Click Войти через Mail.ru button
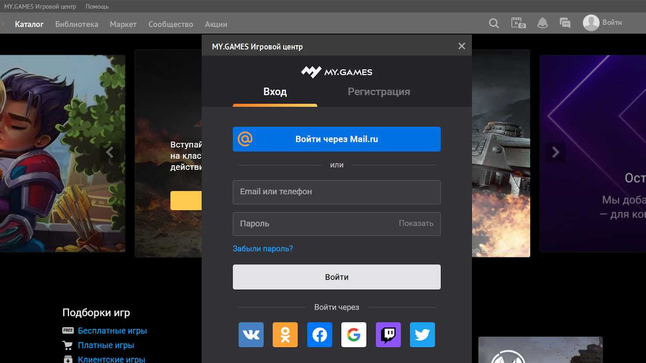The height and width of the screenshot is (363, 646). 336,139
